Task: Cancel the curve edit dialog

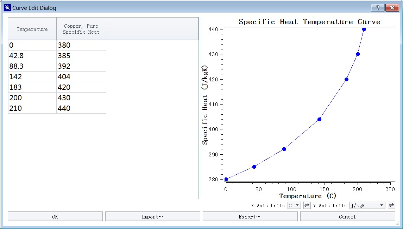Action: pyautogui.click(x=347, y=217)
